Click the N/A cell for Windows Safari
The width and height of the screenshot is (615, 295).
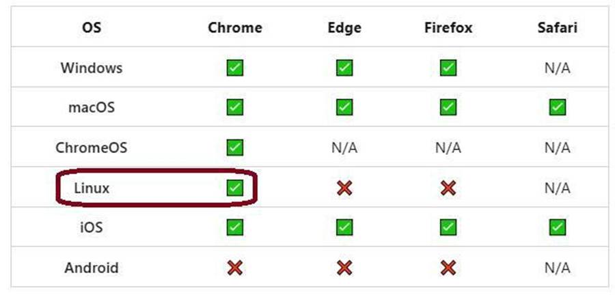(557, 68)
